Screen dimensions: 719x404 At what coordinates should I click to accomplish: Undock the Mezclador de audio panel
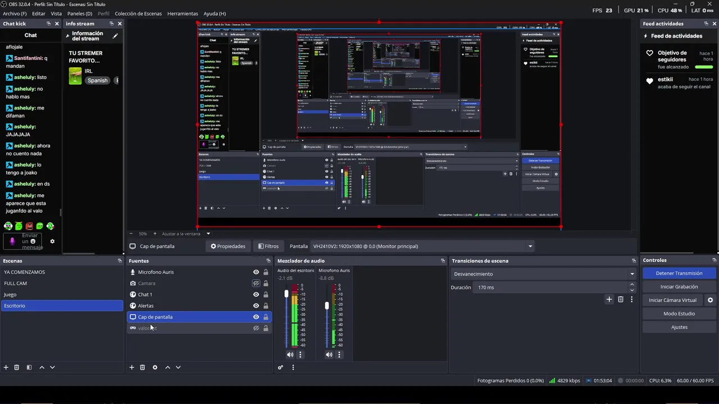[x=443, y=261]
